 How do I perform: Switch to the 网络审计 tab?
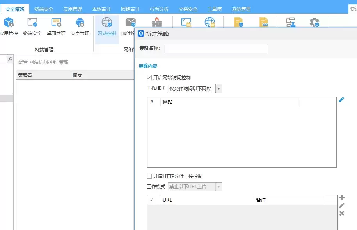[130, 9]
